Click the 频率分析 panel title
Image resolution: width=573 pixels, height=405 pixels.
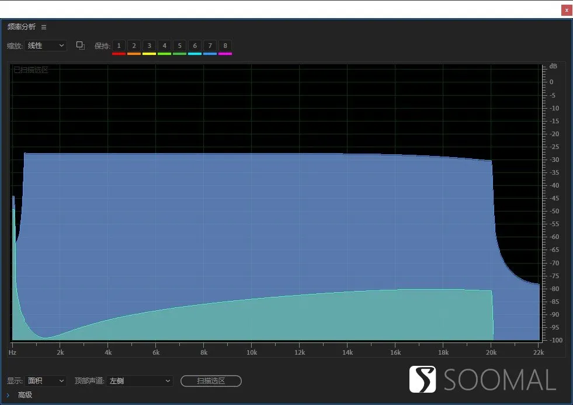click(22, 27)
